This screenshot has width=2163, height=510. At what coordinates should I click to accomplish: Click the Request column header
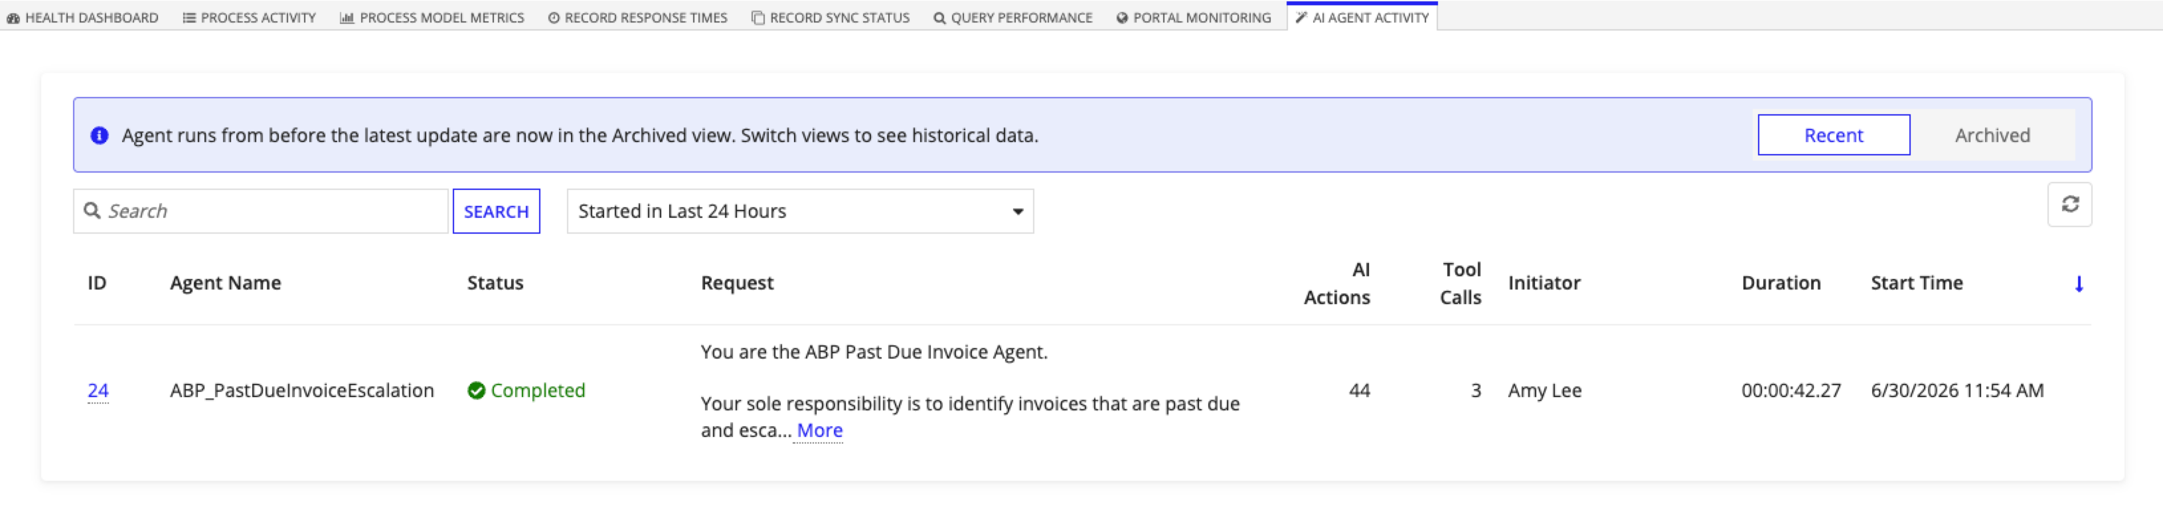point(737,283)
